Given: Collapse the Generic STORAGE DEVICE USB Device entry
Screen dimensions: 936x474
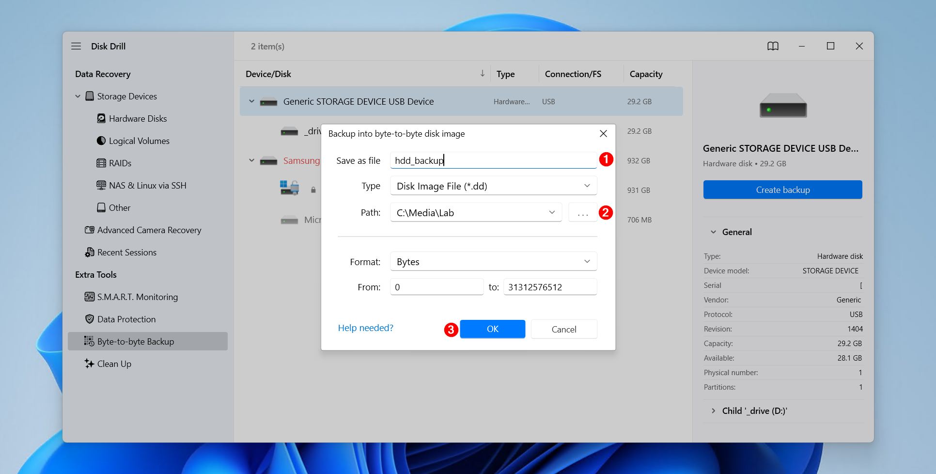Looking at the screenshot, I should [x=251, y=101].
